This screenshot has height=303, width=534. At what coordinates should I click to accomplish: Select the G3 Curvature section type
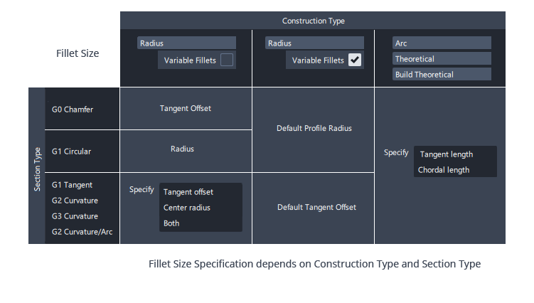pos(75,216)
